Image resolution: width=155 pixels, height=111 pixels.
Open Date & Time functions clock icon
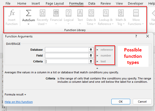(x=91, y=13)
